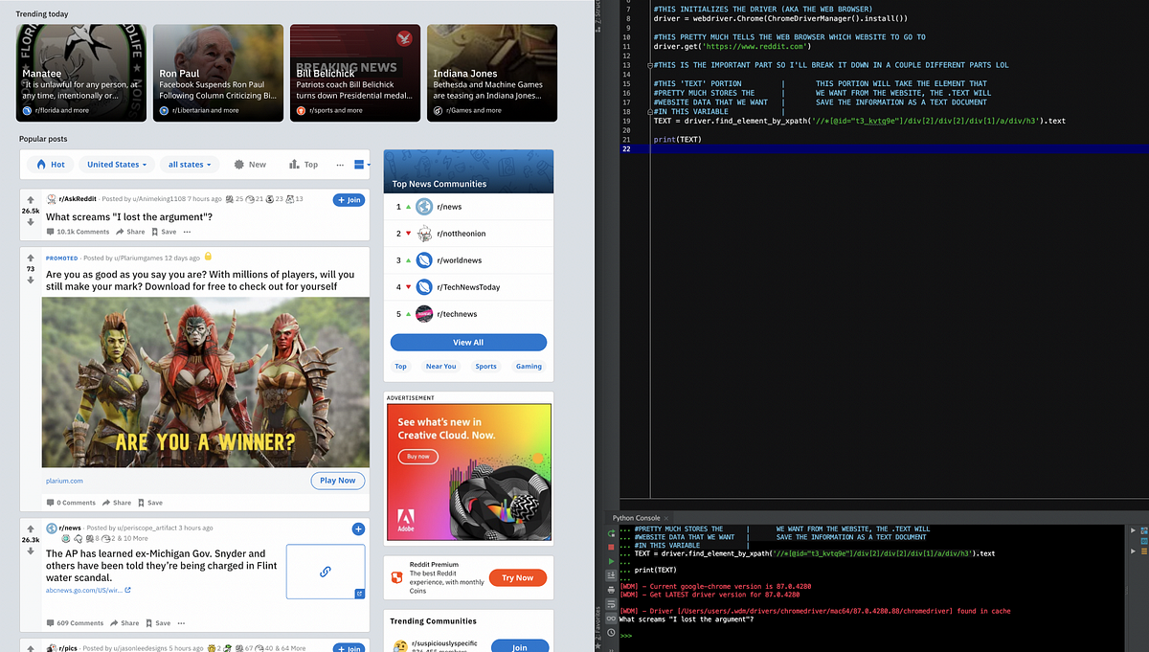Execute code via green play icon in console
The image size is (1149, 652).
coord(610,561)
